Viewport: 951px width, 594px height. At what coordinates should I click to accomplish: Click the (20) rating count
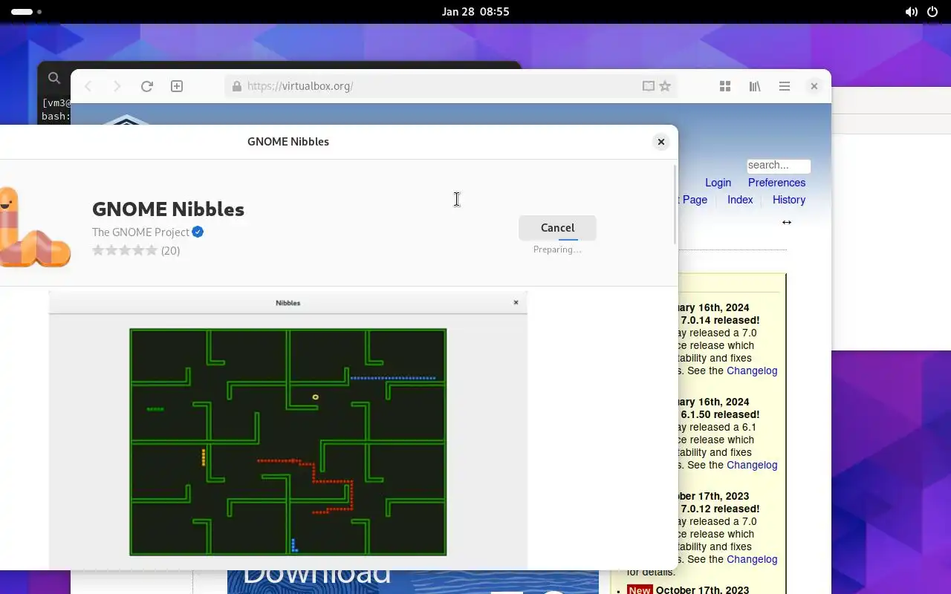(170, 250)
